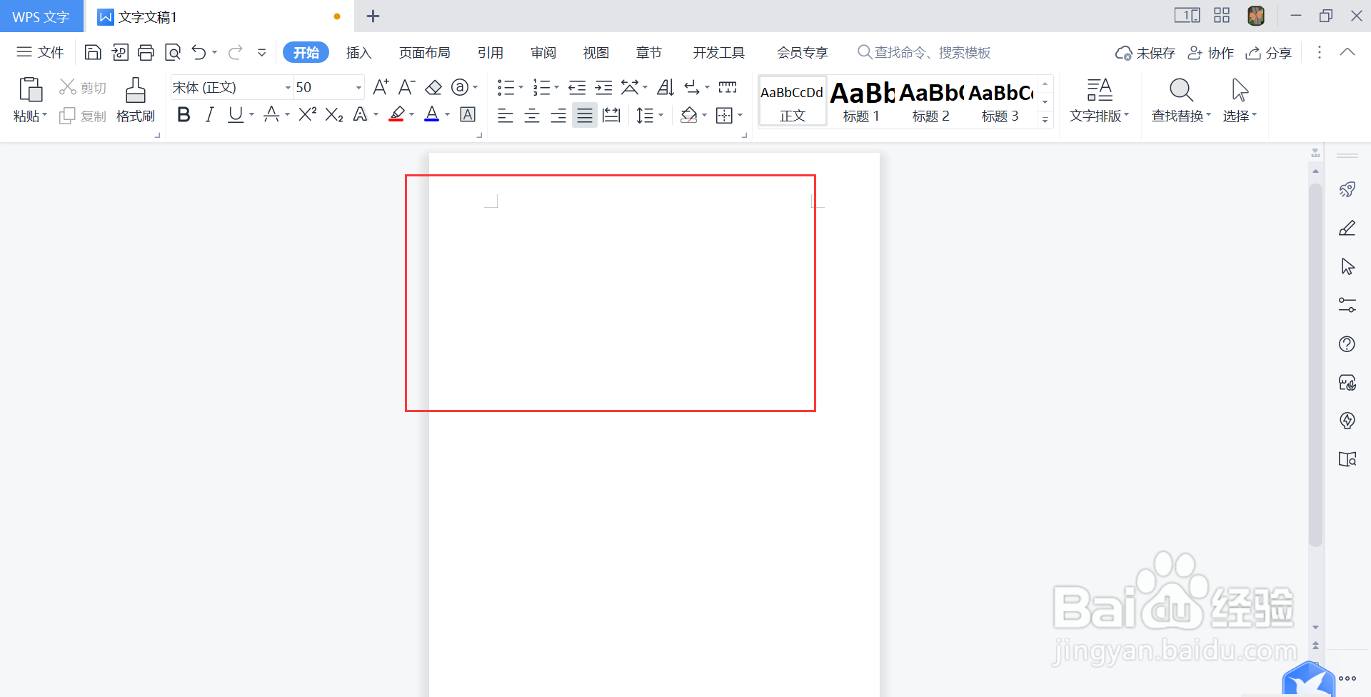Open new document tab with plus
The height and width of the screenshot is (697, 1371).
[x=373, y=16]
